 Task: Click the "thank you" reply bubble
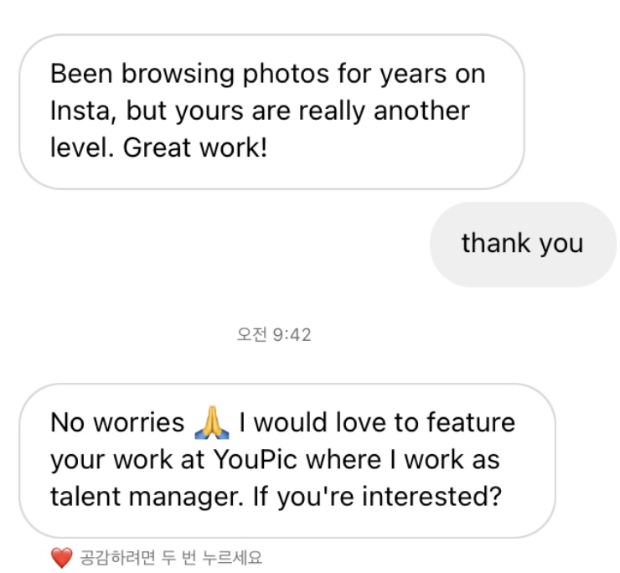click(x=522, y=244)
